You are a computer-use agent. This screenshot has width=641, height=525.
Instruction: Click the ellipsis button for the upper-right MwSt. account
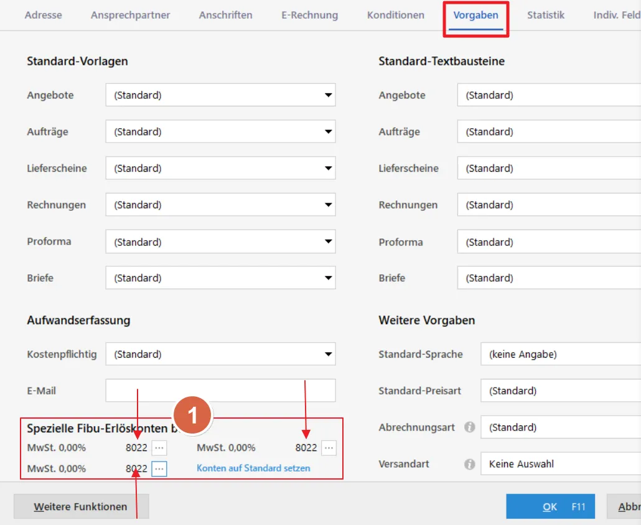(x=329, y=448)
